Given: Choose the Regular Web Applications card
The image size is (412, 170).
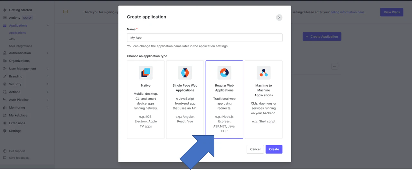Looking at the screenshot, I should tap(224, 99).
